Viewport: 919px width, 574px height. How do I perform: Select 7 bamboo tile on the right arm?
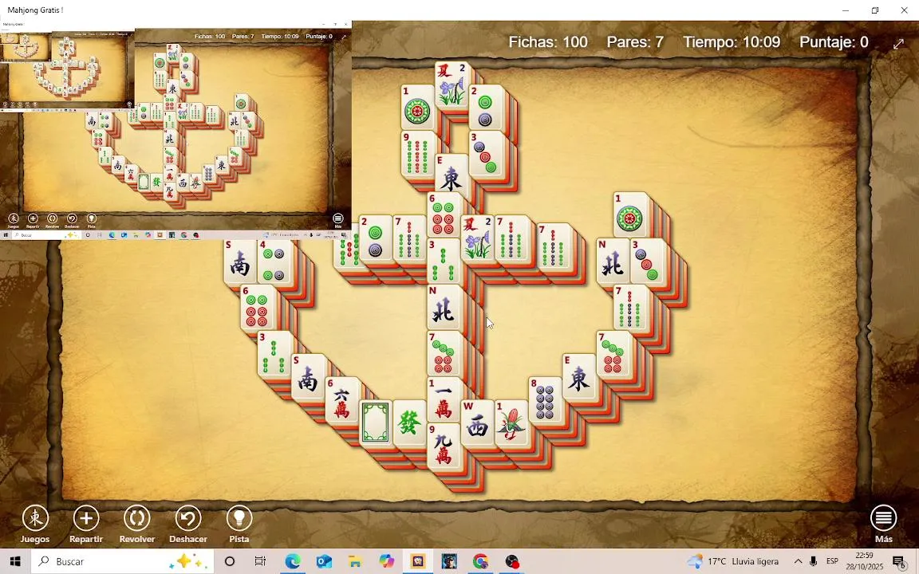click(x=630, y=307)
